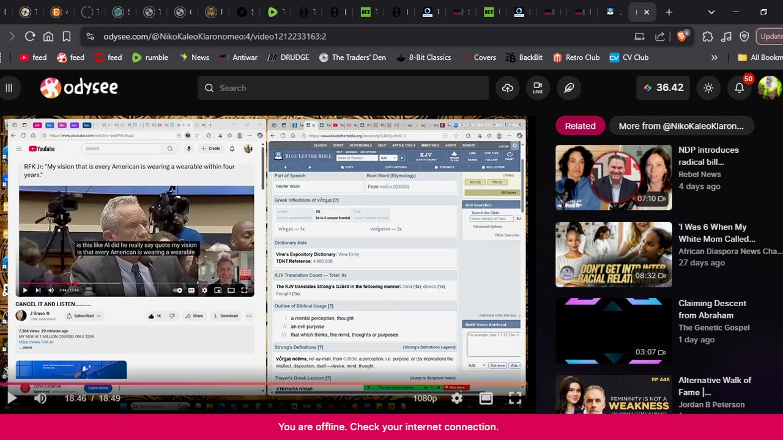Click the Odysee logo
Screen dimensions: 783x440
pos(79,88)
